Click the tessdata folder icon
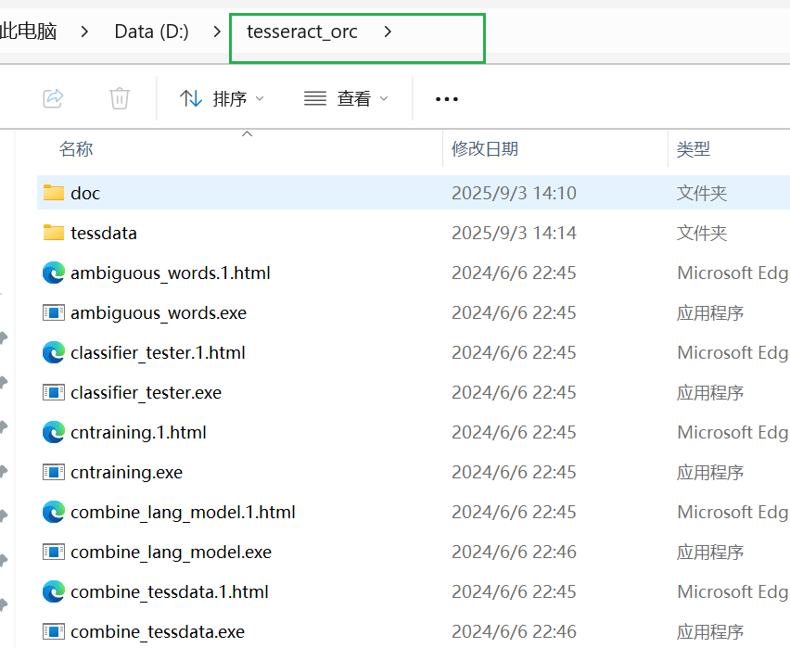790x648 pixels. (x=54, y=233)
